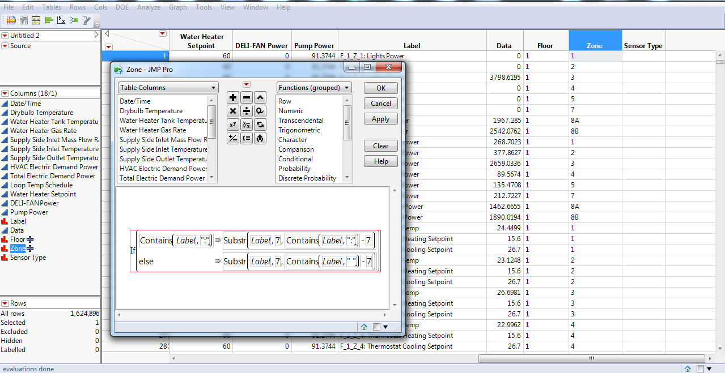Open the red triangle menu above the keypad
The image size is (725, 373).
coord(246,84)
